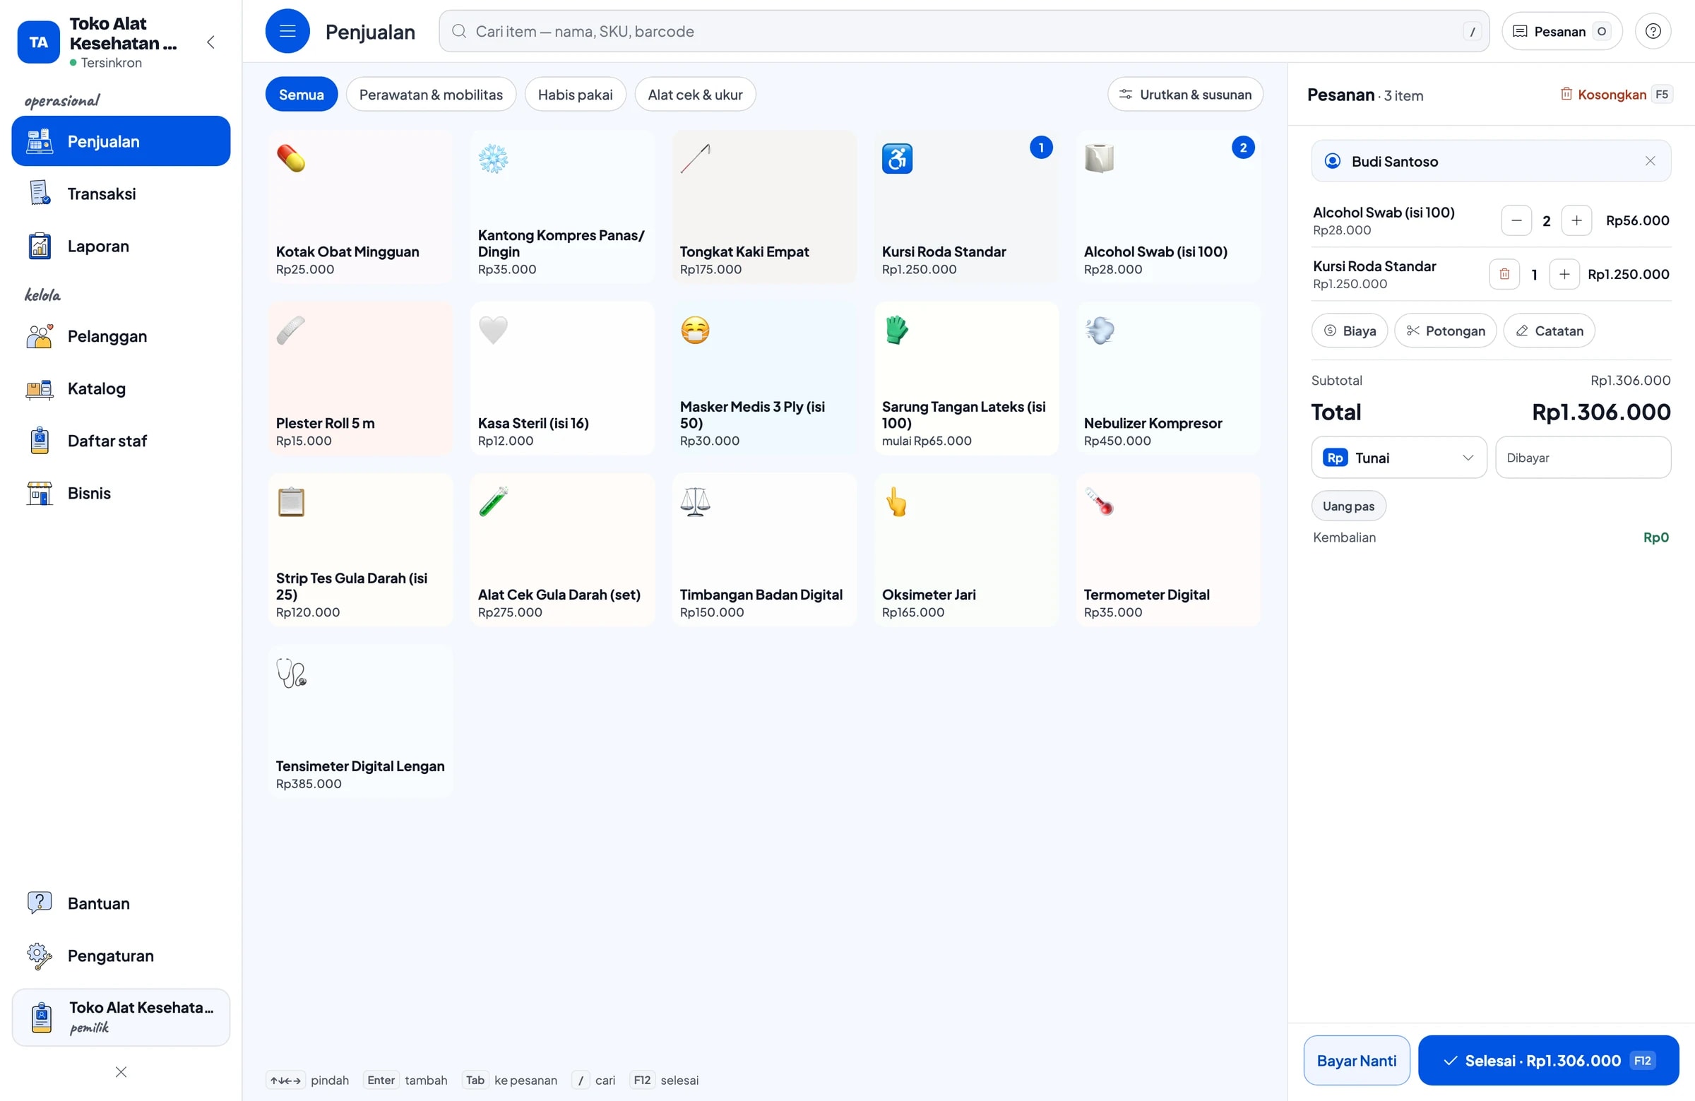This screenshot has width=1695, height=1101.
Task: Delete Kursi Roda Standar from order
Action: [1504, 274]
